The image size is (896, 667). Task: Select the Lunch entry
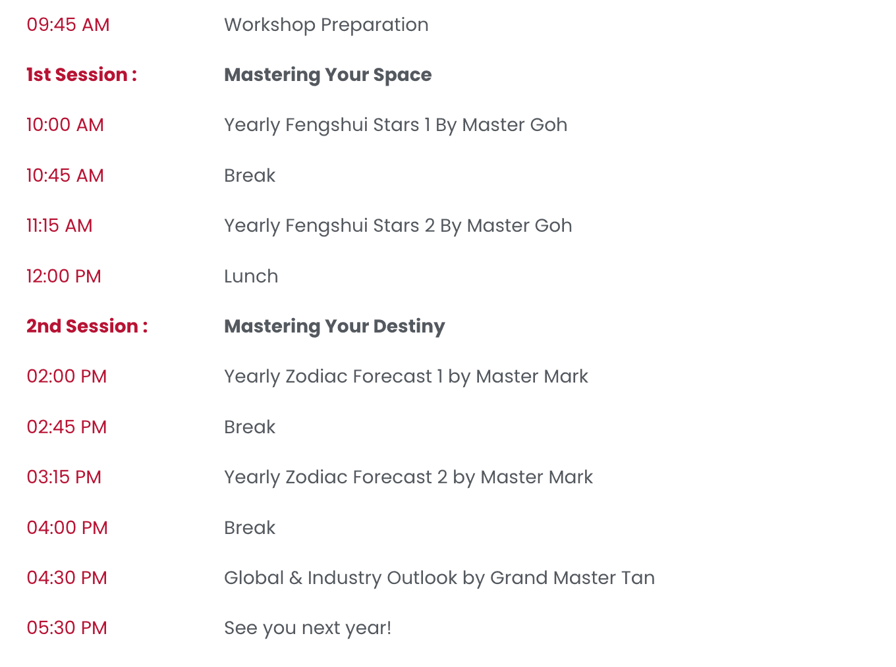pos(251,277)
